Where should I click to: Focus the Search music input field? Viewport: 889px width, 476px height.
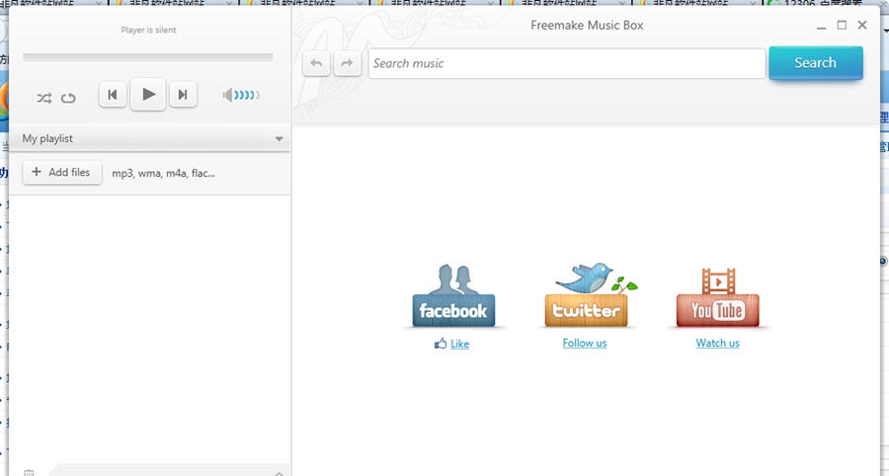[567, 63]
